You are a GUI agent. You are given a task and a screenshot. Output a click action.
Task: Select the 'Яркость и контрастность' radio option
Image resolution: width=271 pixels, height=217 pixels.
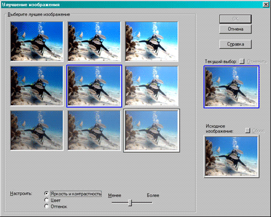pos(46,194)
